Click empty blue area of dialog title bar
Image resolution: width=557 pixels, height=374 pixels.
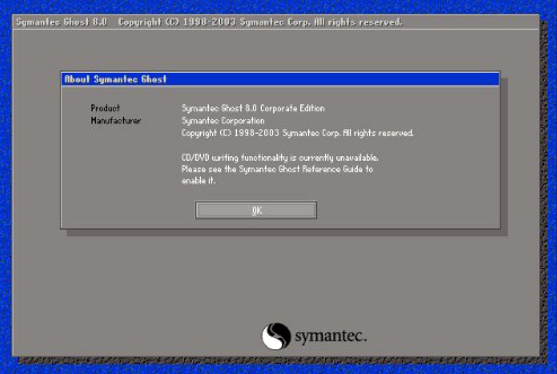click(339, 80)
